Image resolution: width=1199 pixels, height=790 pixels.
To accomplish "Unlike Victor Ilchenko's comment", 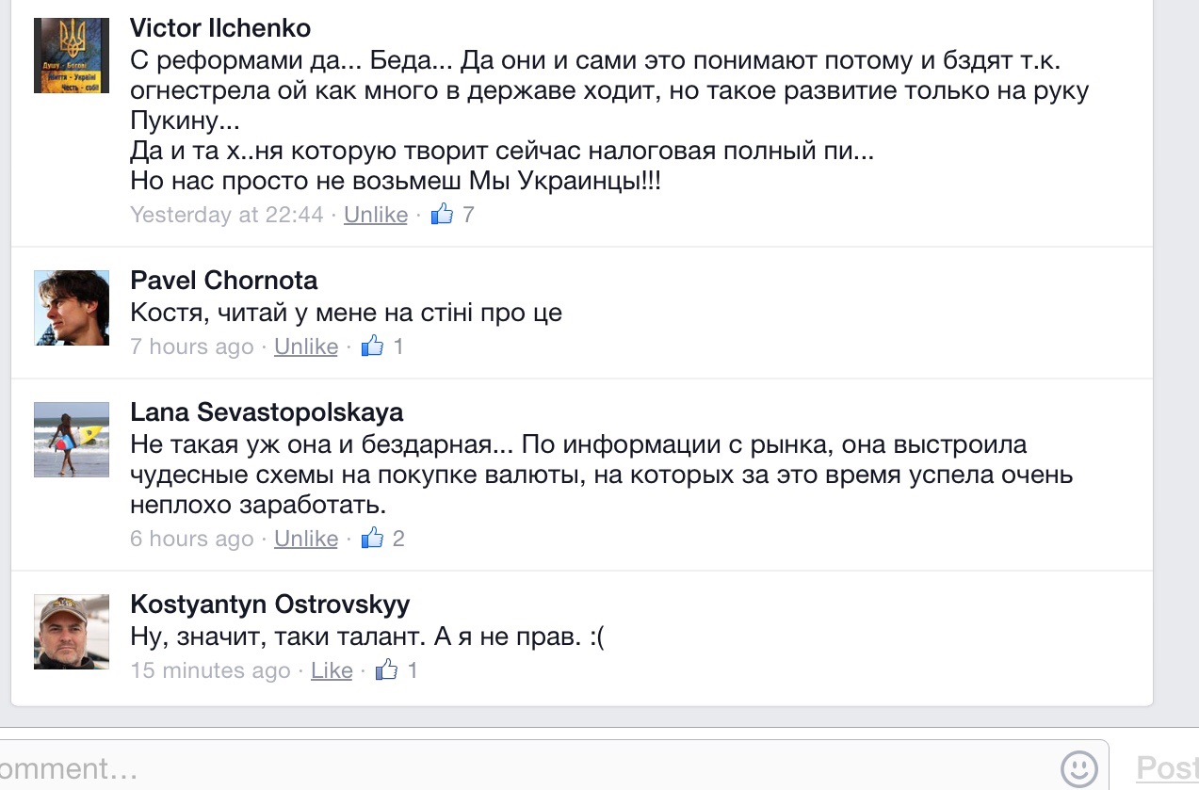I will tap(375, 215).
